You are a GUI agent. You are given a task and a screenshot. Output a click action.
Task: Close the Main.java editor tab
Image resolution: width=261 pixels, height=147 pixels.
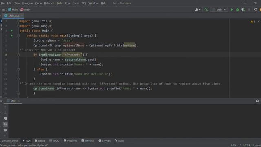[x=22, y=16]
